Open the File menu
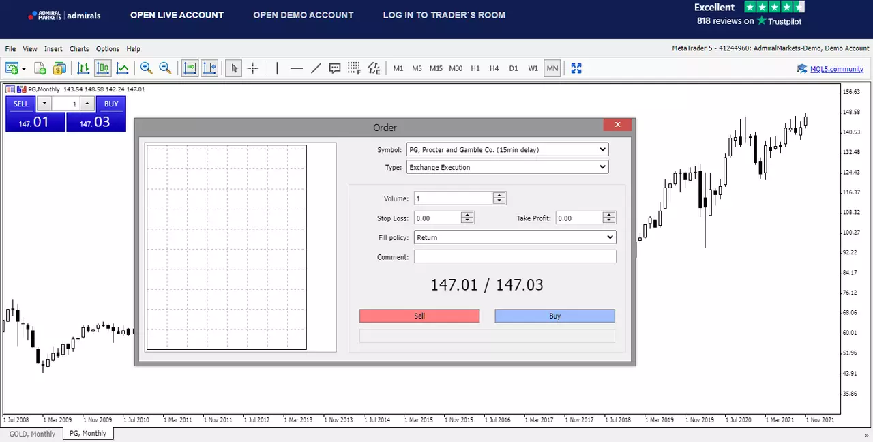The width and height of the screenshot is (873, 442). tap(10, 49)
